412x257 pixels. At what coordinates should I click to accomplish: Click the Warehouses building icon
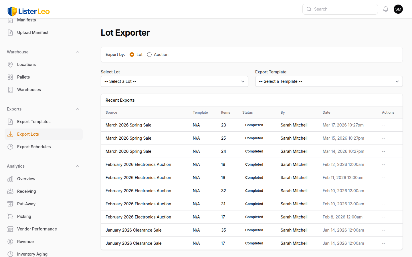(x=10, y=89)
